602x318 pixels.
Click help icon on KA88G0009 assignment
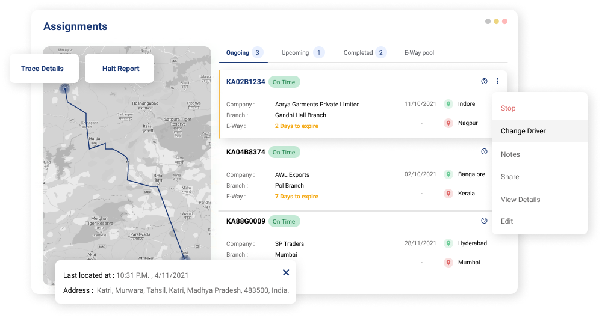click(x=484, y=221)
